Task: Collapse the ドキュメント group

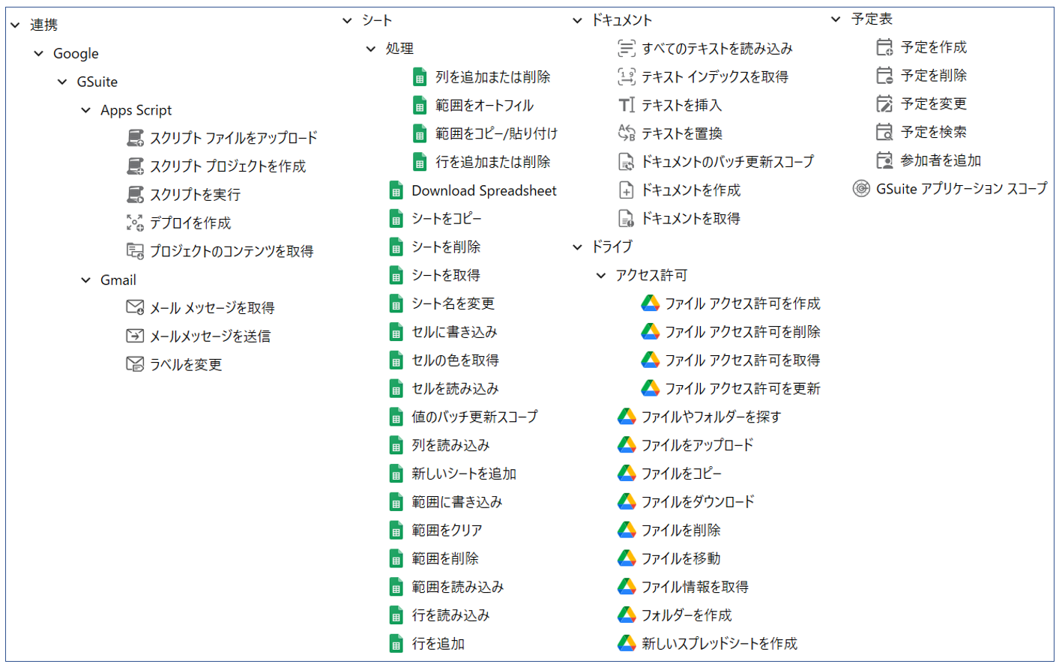Action: 577,21
